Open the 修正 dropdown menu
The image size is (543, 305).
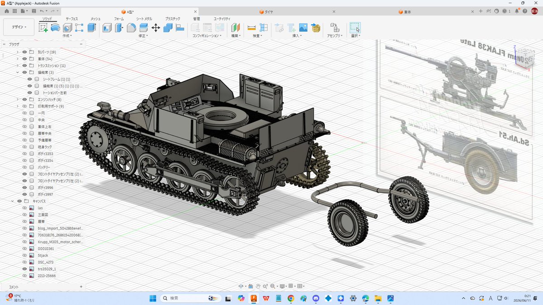click(143, 35)
